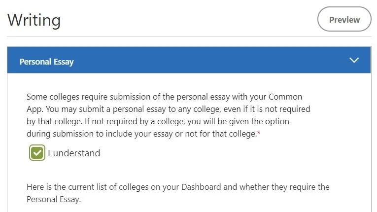Click 'Personal Essay.' ending the last paragraph

[x=53, y=200]
